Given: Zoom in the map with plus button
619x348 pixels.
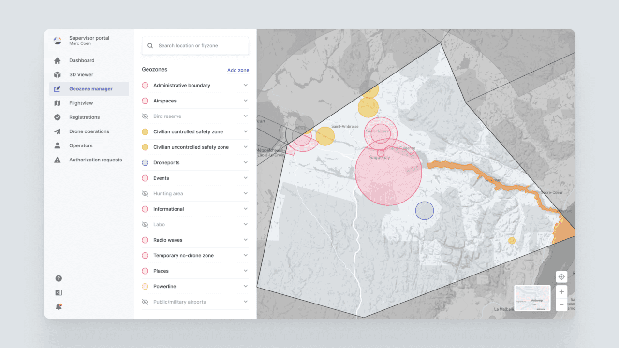Looking at the screenshot, I should click(561, 292).
